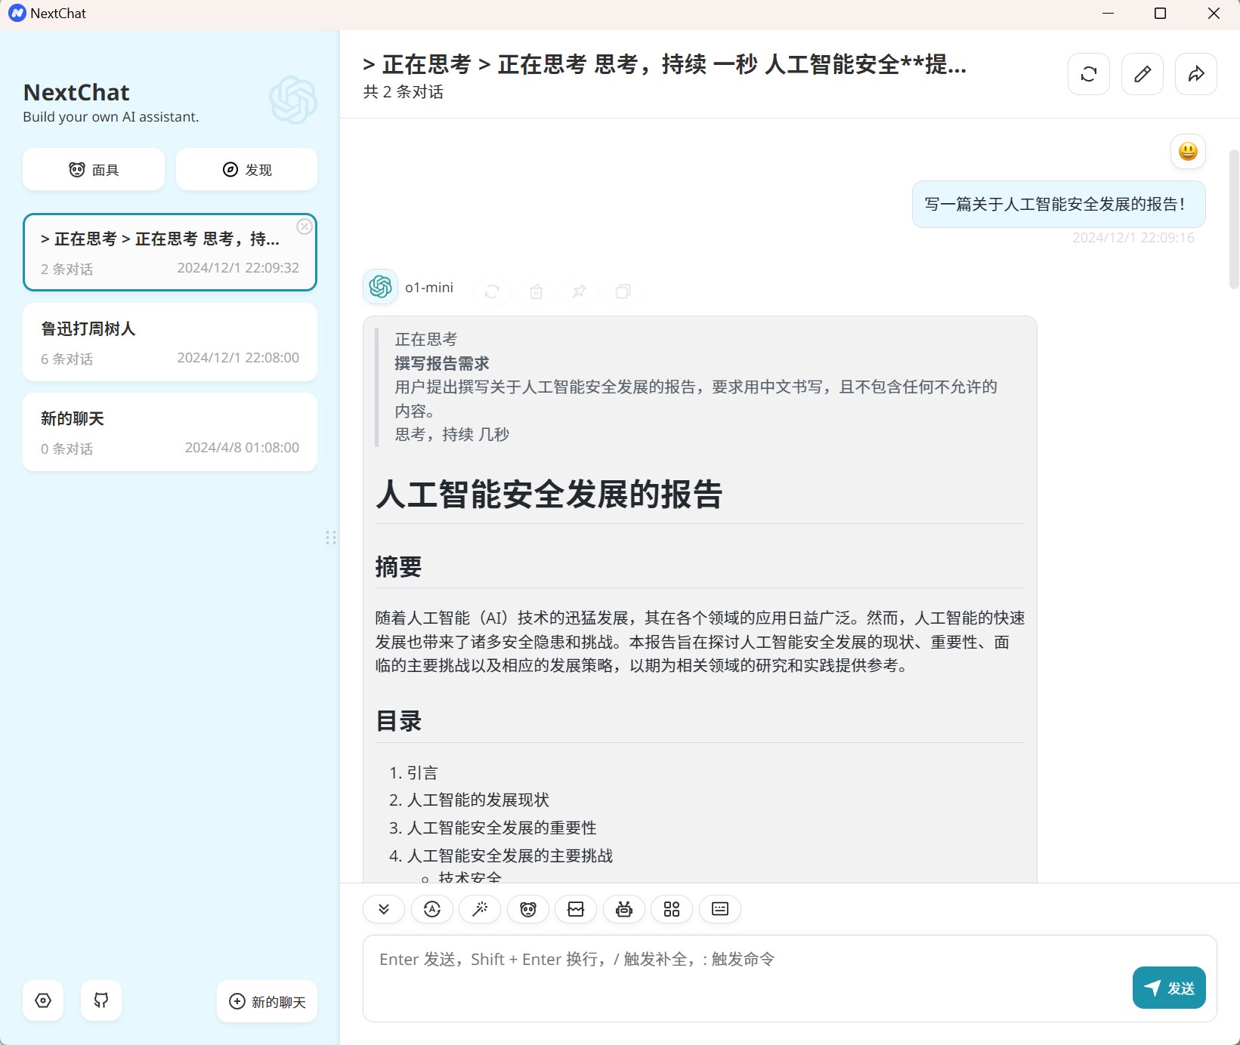
Task: Select the masks panda icon in chat toolbar
Action: [528, 909]
